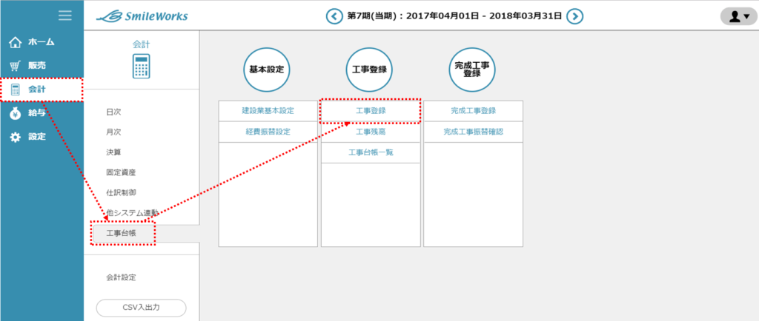759x321 pixels.
Task: Click the money bag payroll icon
Action: click(16, 113)
